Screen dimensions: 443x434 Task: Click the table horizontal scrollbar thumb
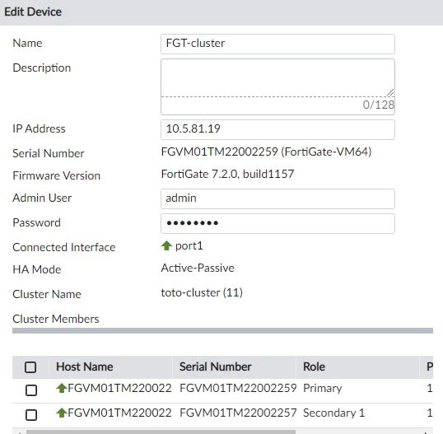click(161, 432)
